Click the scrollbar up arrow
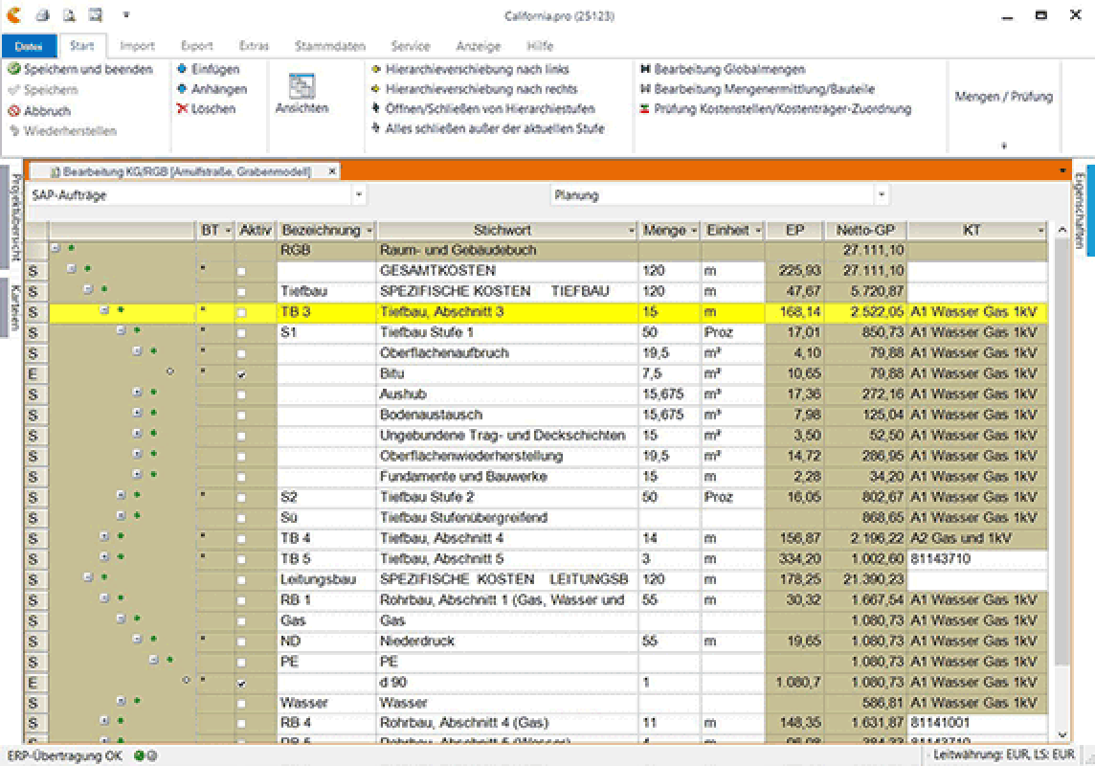Viewport: 1095px width, 766px height. 1061,230
